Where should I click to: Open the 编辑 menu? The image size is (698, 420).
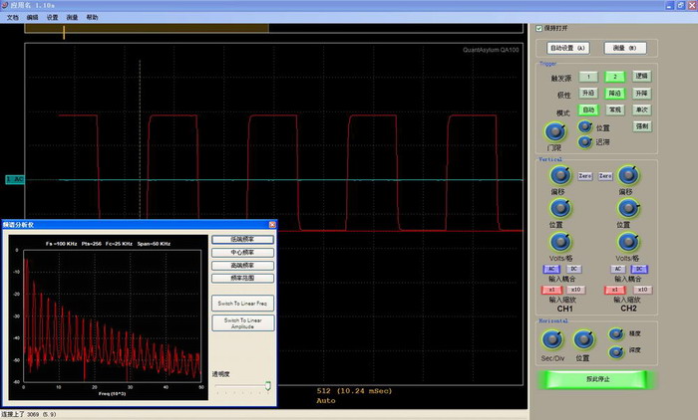pos(32,17)
